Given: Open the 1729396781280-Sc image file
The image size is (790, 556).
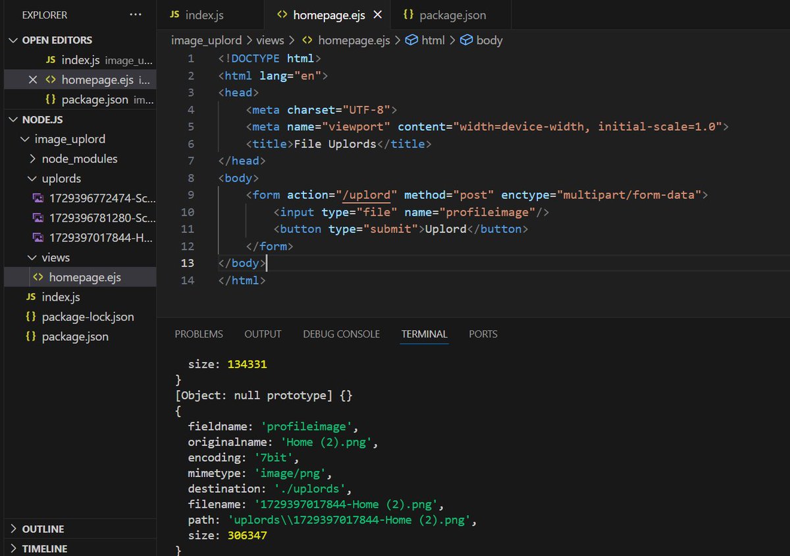Looking at the screenshot, I should tap(80, 218).
